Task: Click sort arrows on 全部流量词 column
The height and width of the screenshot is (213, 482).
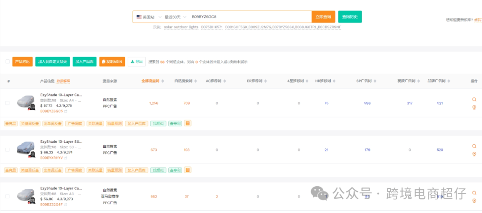Action: (x=163, y=81)
